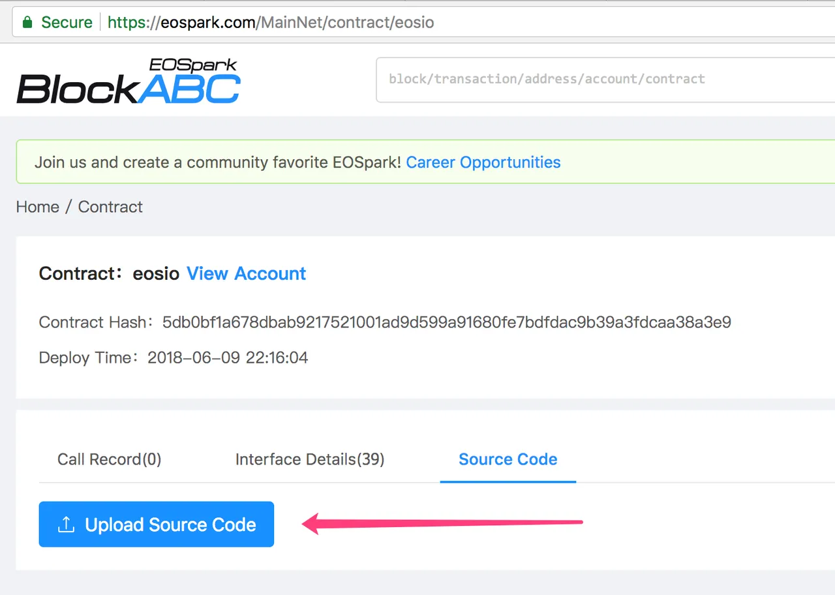
Task: Click the 'Join us and create' banner text
Action: click(218, 162)
